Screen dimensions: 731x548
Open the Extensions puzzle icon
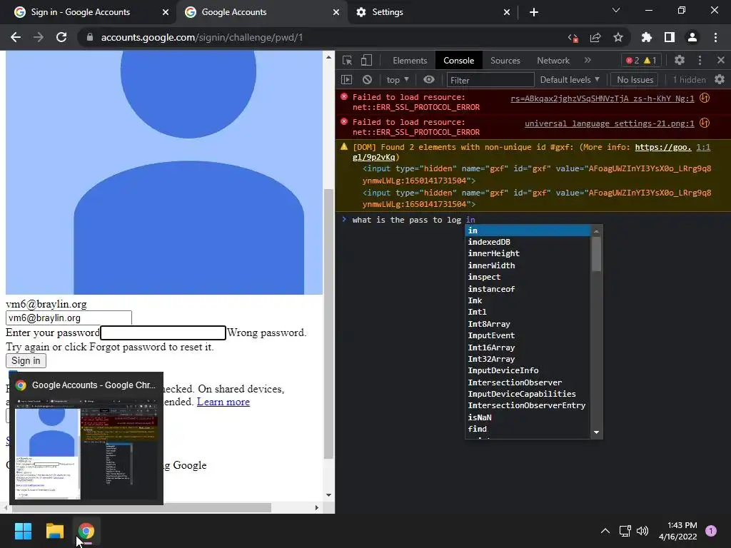point(647,37)
